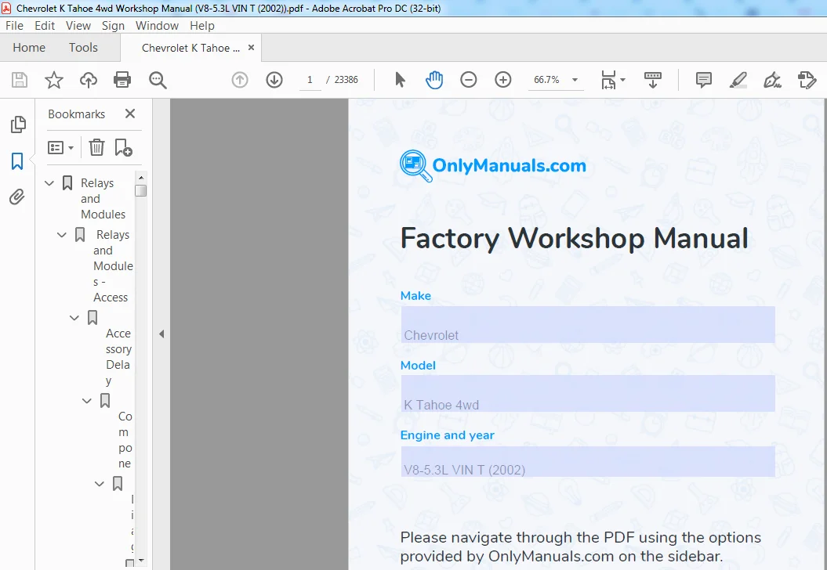Image resolution: width=827 pixels, height=570 pixels.
Task: Open the View menu
Action: [x=78, y=26]
